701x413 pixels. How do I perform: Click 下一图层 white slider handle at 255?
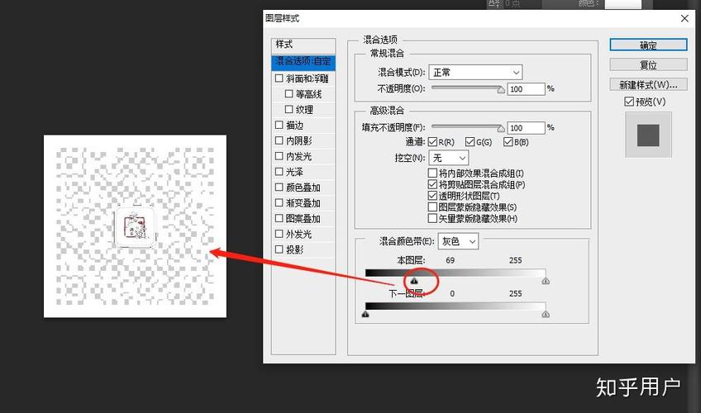point(546,315)
